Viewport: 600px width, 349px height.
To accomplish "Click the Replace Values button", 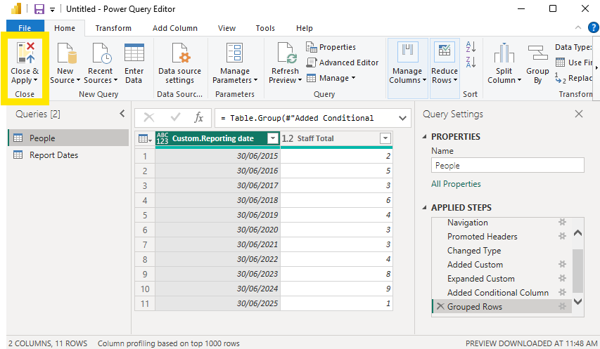I will 573,78.
